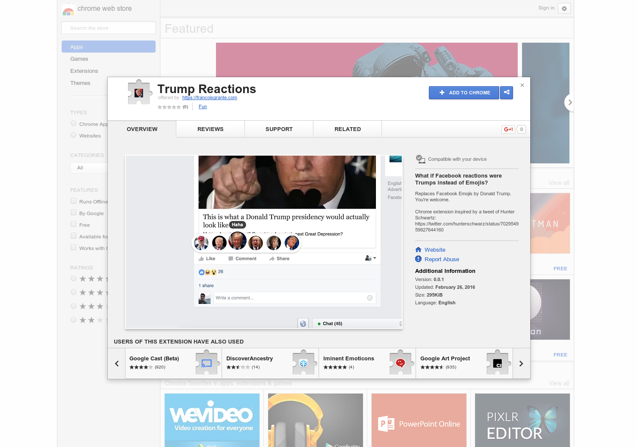Screen dimensions: 638x447
Task: Enable the By Google checkbox
Action: click(x=74, y=213)
